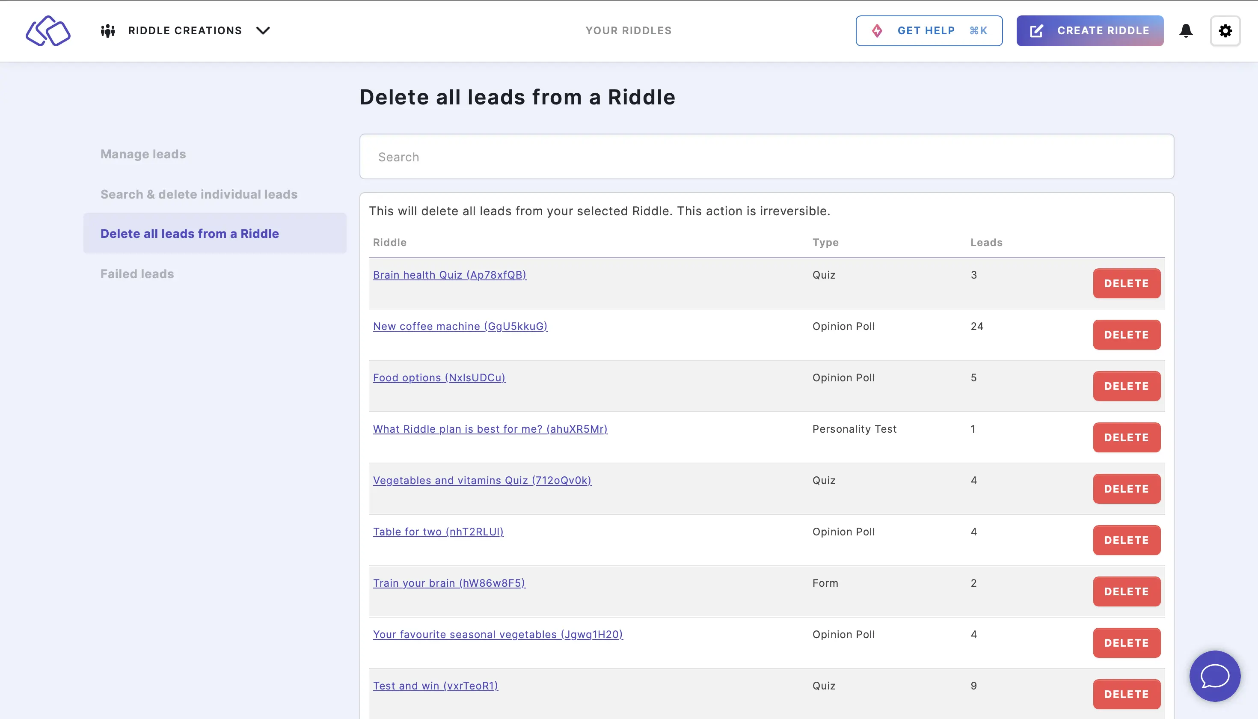The width and height of the screenshot is (1258, 719).
Task: Click the Riddle Creations logo icon
Action: pos(48,30)
